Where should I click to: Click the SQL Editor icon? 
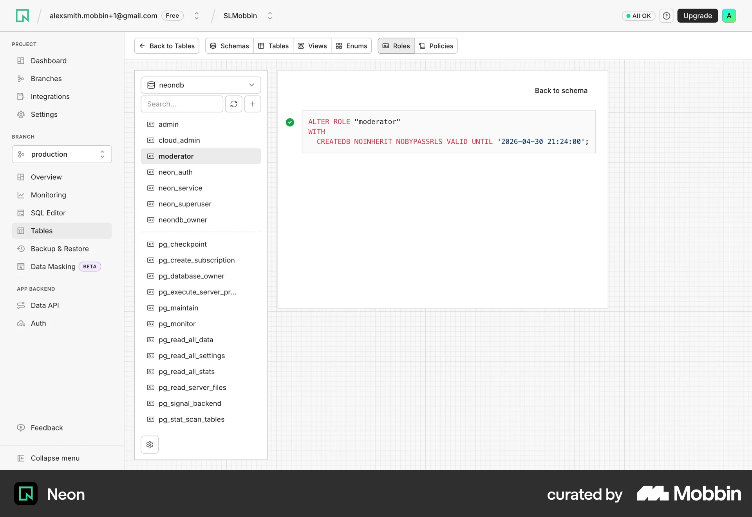click(21, 213)
